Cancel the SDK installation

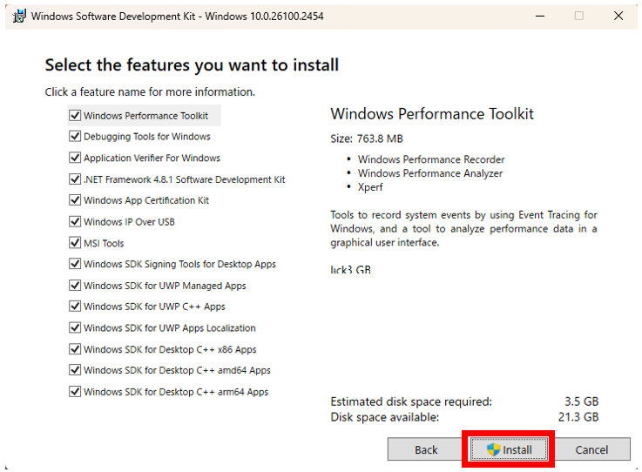point(591,450)
